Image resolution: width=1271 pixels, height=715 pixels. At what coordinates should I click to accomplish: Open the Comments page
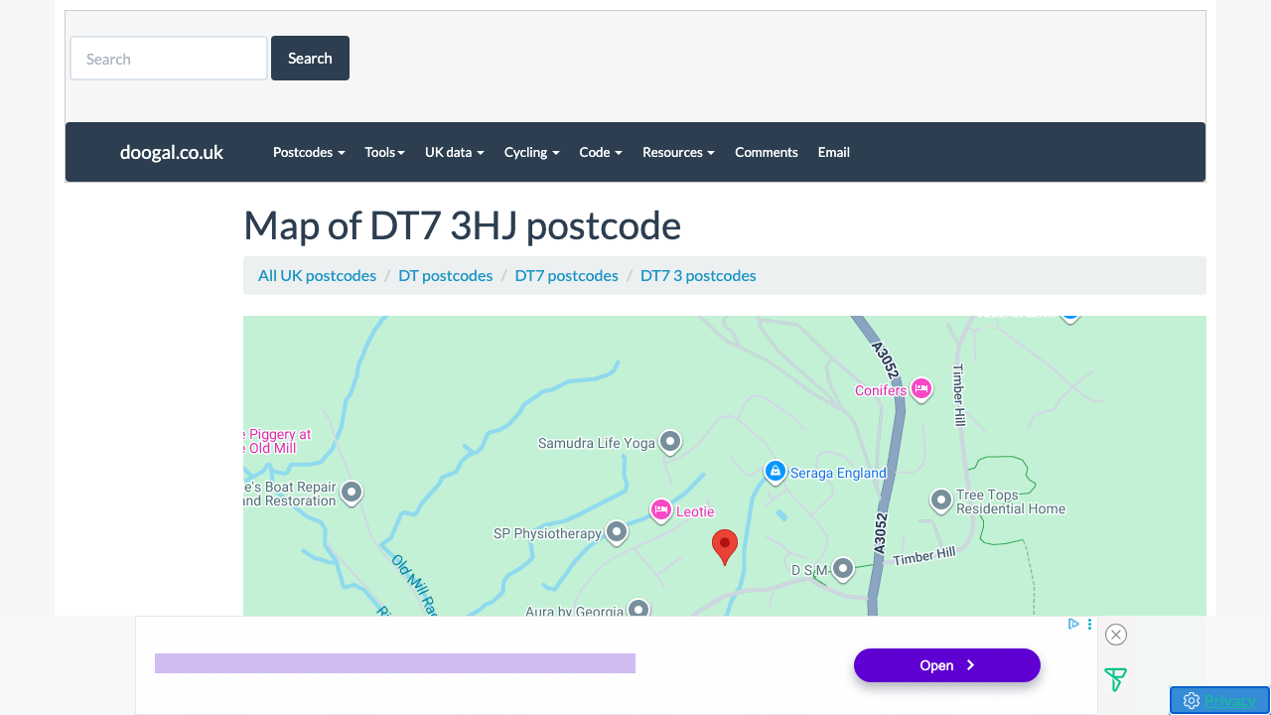(766, 152)
